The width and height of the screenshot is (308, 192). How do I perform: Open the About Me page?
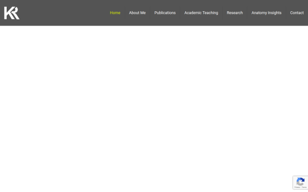[x=137, y=13]
